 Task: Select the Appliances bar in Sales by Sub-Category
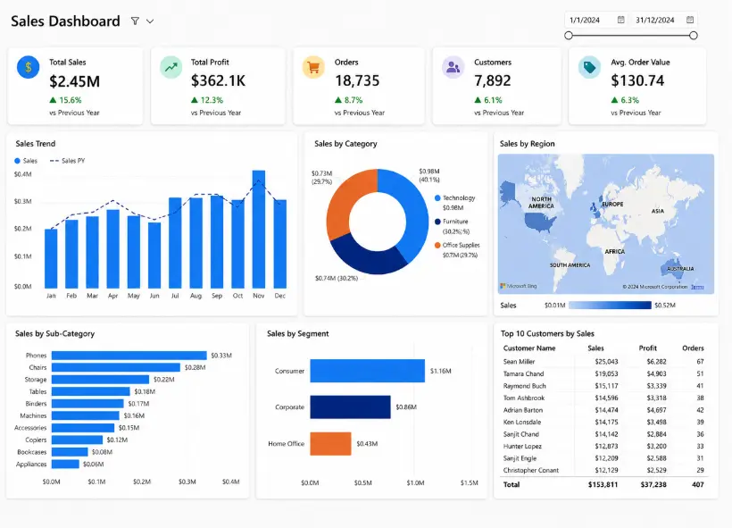(65, 465)
